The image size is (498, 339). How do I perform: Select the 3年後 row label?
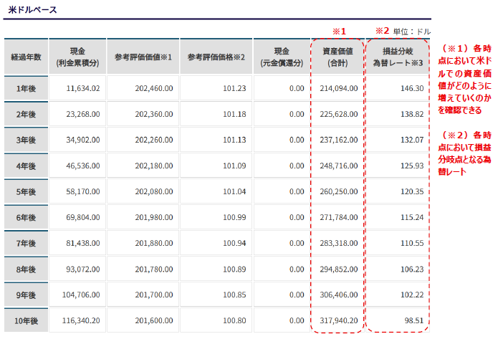tap(26, 140)
